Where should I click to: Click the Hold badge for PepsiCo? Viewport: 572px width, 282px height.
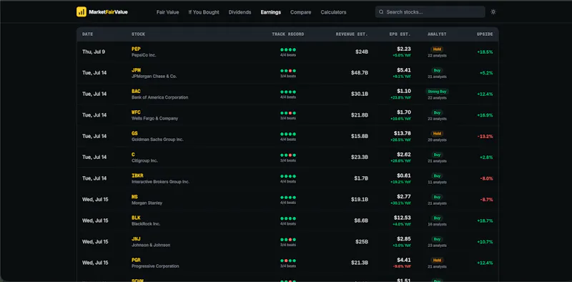pyautogui.click(x=437, y=49)
